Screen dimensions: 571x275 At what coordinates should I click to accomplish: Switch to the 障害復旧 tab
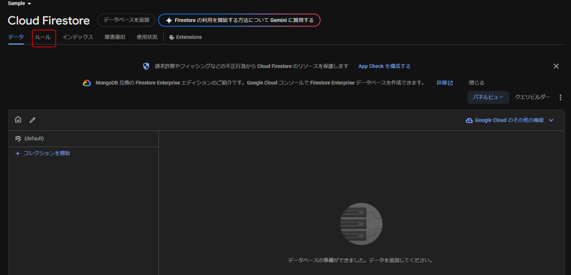[x=115, y=37]
